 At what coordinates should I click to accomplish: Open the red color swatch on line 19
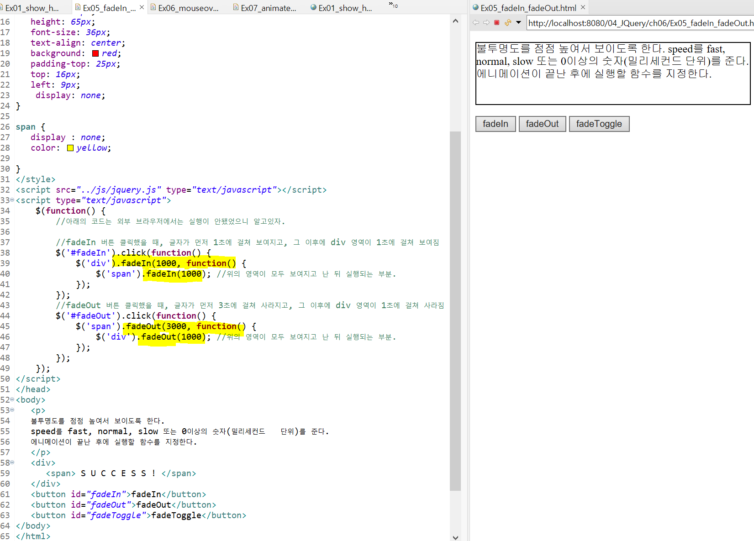(x=95, y=53)
